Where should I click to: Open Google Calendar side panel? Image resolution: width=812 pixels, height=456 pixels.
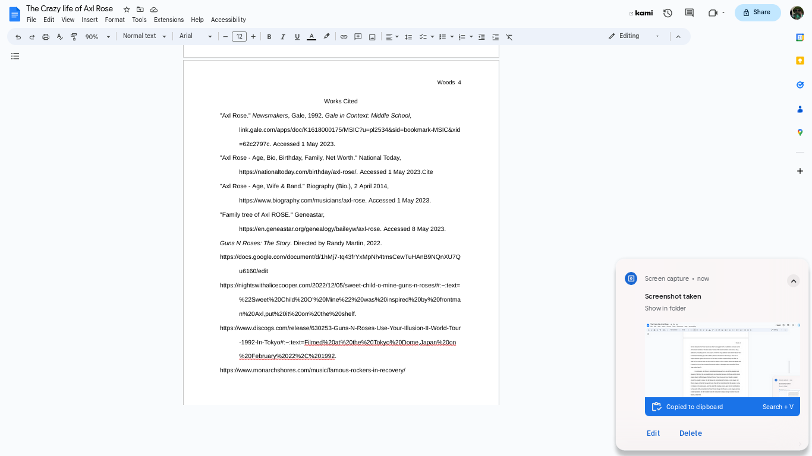[x=800, y=37]
